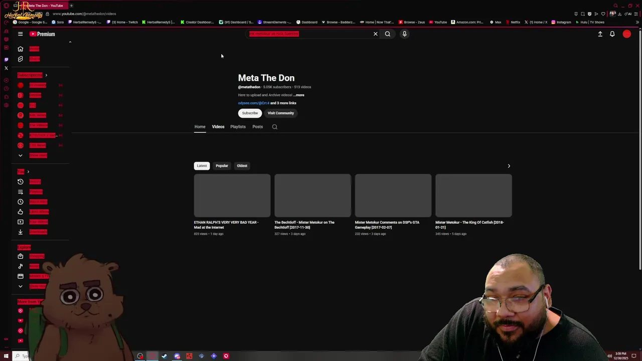Expand Subscriptions section arrow

[x=46, y=75]
